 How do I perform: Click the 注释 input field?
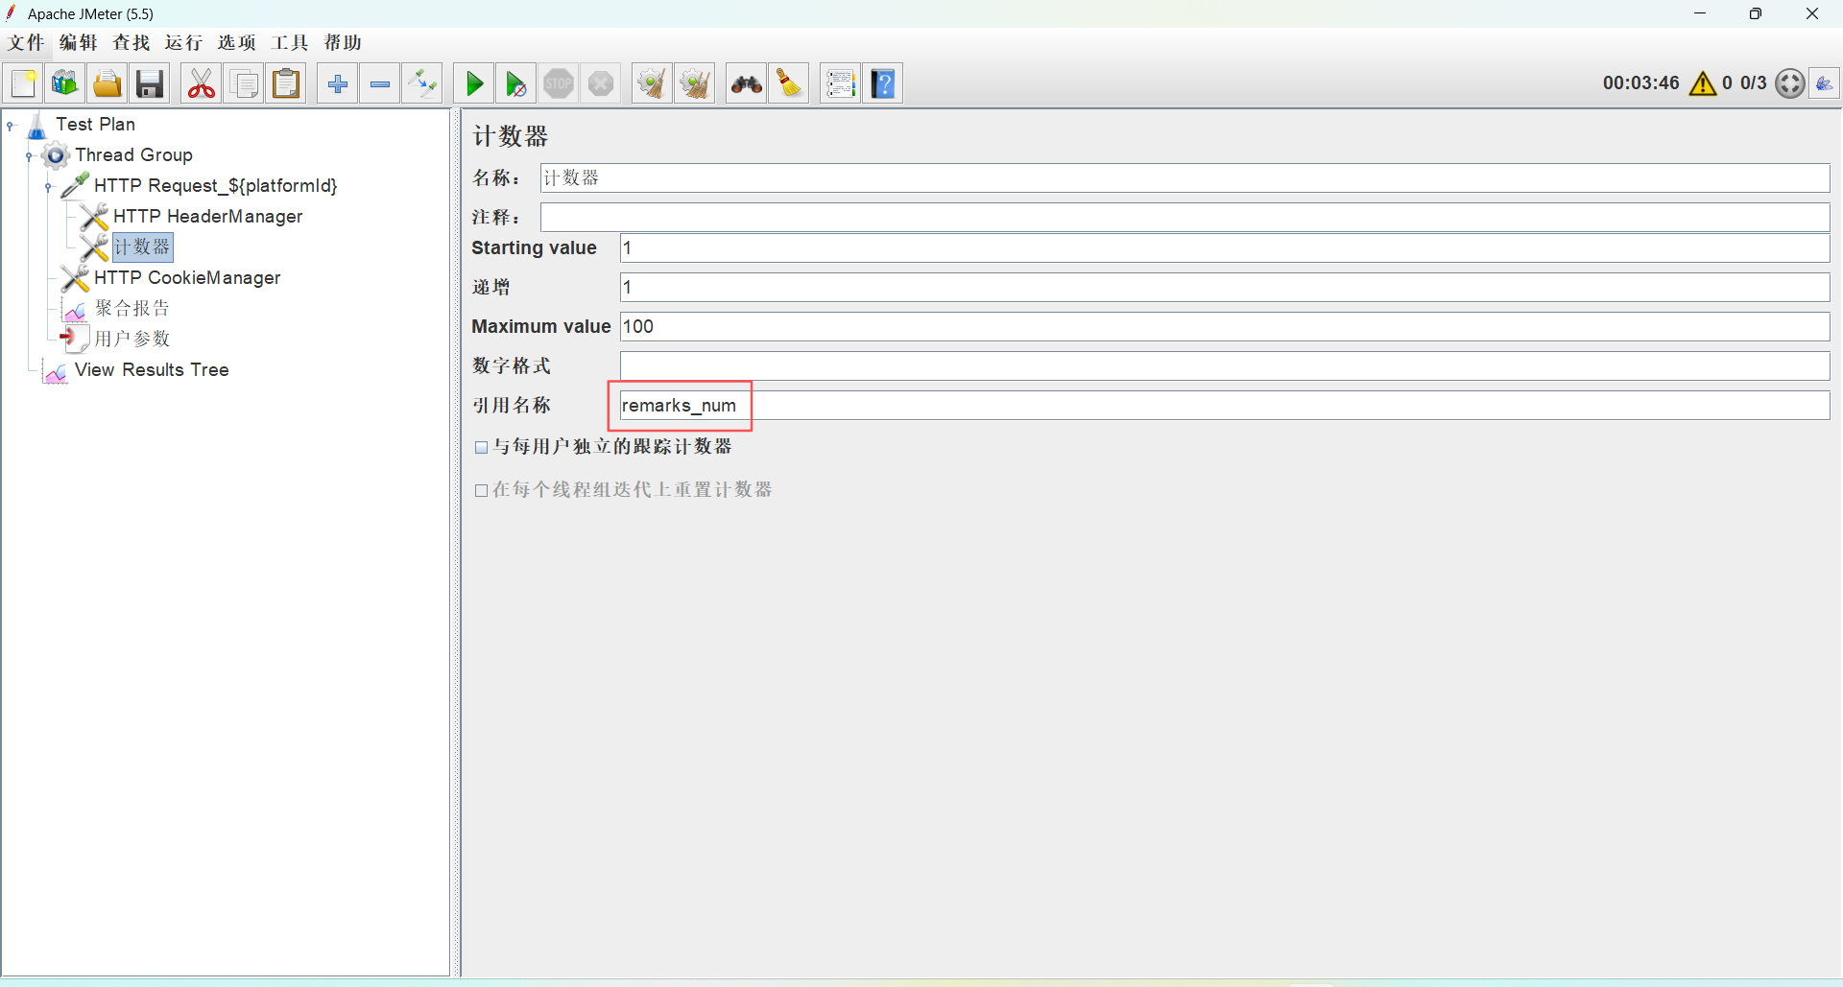1185,218
